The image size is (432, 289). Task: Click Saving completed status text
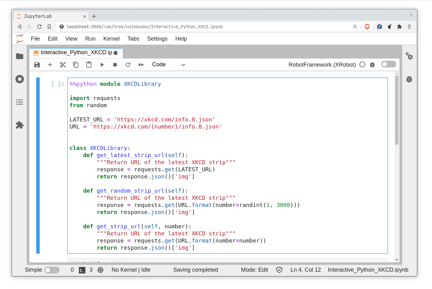coord(196,270)
